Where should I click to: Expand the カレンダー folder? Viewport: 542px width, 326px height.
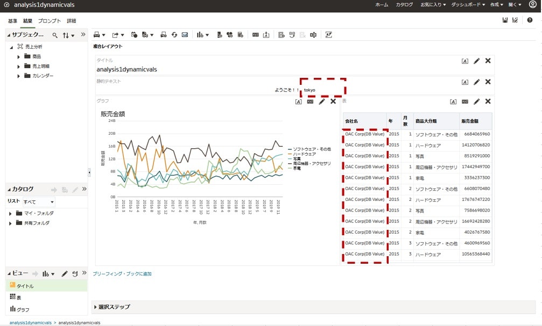coord(19,76)
